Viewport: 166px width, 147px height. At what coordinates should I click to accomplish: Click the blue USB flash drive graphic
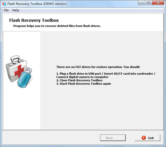coord(25,77)
